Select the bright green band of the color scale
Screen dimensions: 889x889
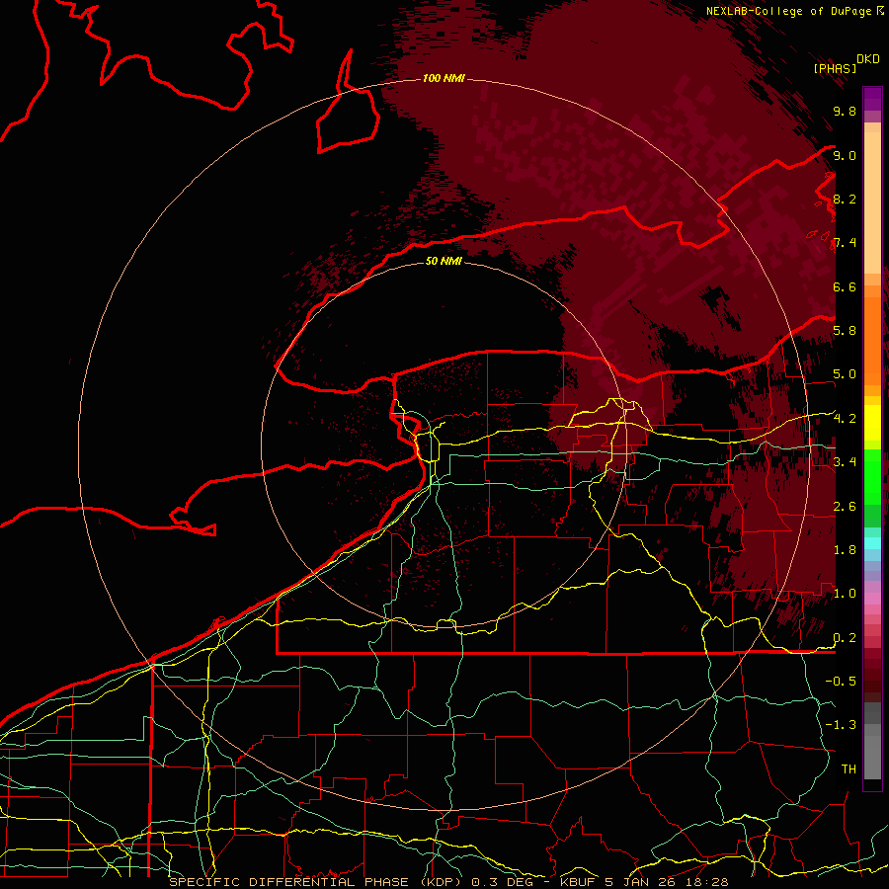coord(872,475)
